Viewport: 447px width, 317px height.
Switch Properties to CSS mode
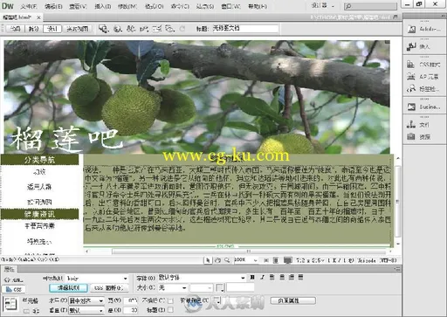pos(14,289)
